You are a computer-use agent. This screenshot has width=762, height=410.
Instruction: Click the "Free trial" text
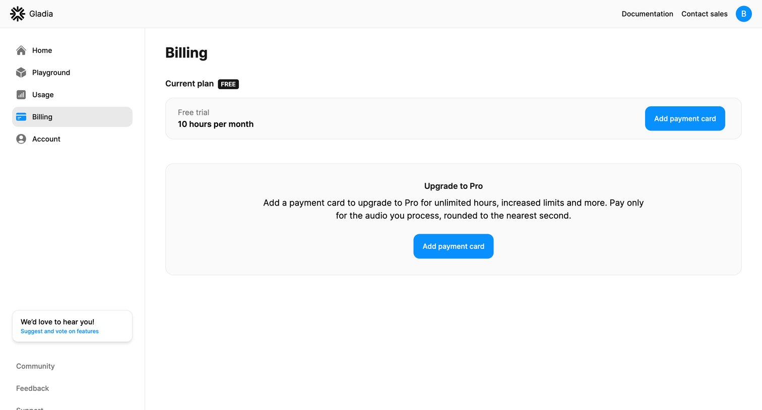tap(194, 112)
